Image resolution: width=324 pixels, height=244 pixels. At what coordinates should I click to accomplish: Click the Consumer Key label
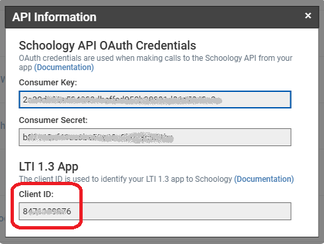(x=48, y=83)
